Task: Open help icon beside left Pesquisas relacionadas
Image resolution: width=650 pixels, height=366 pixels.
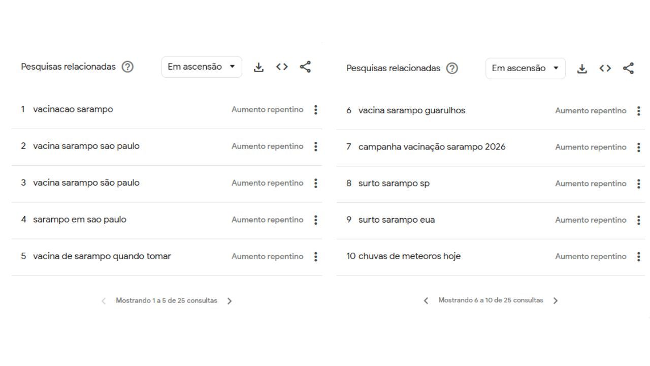Action: [128, 67]
